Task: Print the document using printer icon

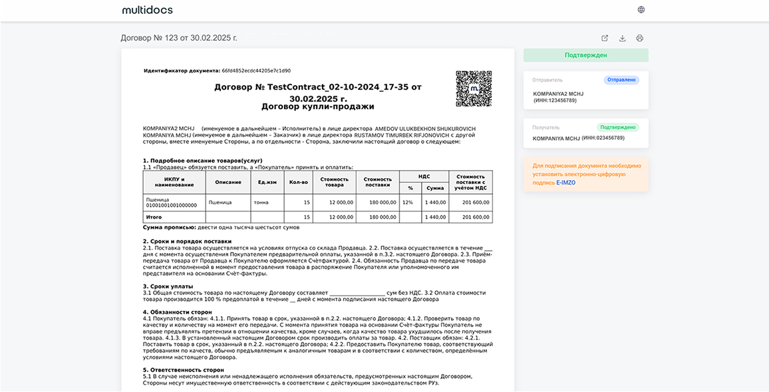Action: tap(639, 39)
